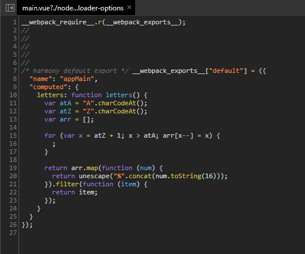Image resolution: width=305 pixels, height=254 pixels.
Task: Click line number 22 beside return item
Action: tap(13, 192)
